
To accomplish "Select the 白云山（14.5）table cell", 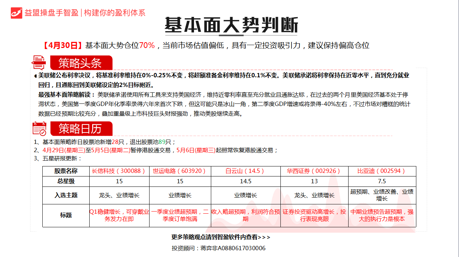I will [x=245, y=171].
